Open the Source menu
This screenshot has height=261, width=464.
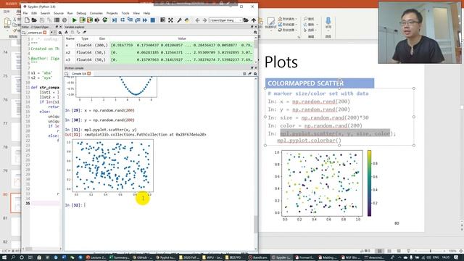[59, 13]
